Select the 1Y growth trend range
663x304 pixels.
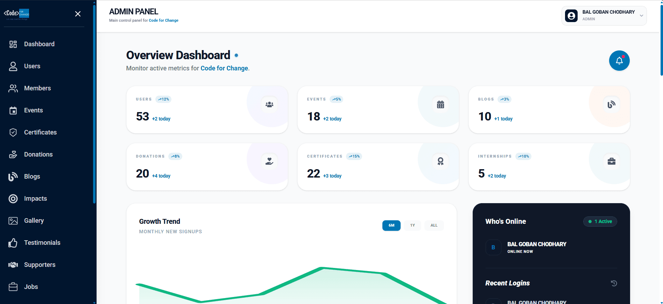412,226
